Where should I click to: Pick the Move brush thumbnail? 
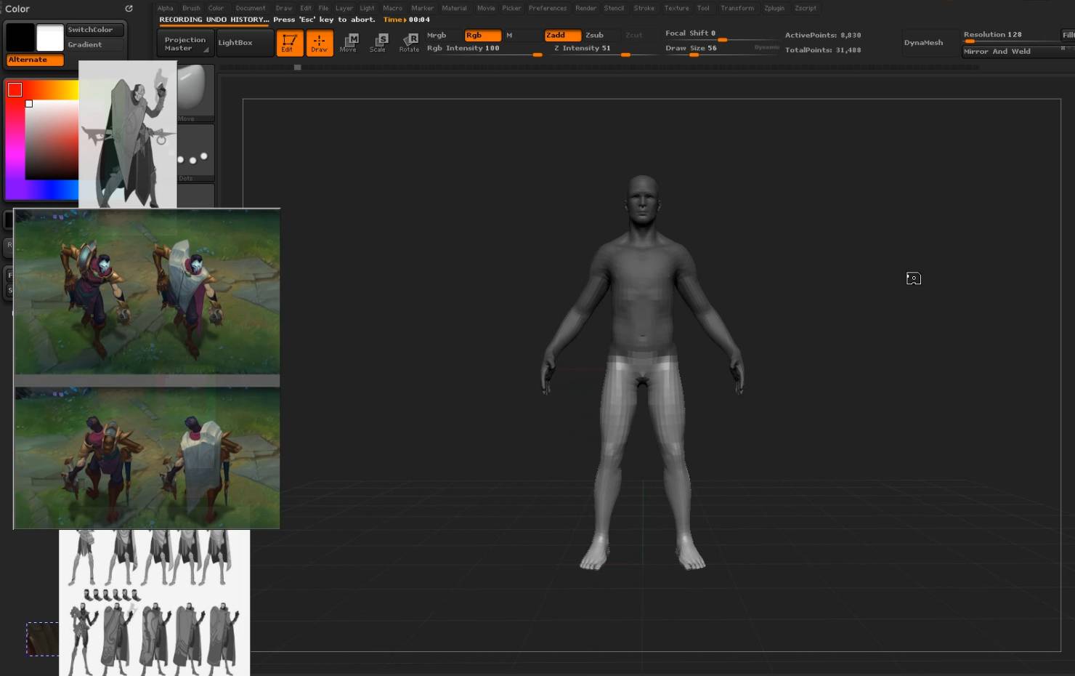[x=195, y=92]
